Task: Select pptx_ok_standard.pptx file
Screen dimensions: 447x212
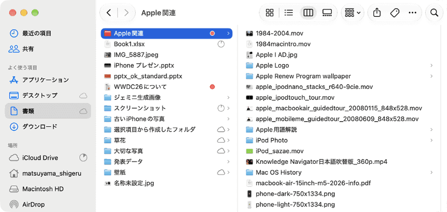Action: coord(167,76)
